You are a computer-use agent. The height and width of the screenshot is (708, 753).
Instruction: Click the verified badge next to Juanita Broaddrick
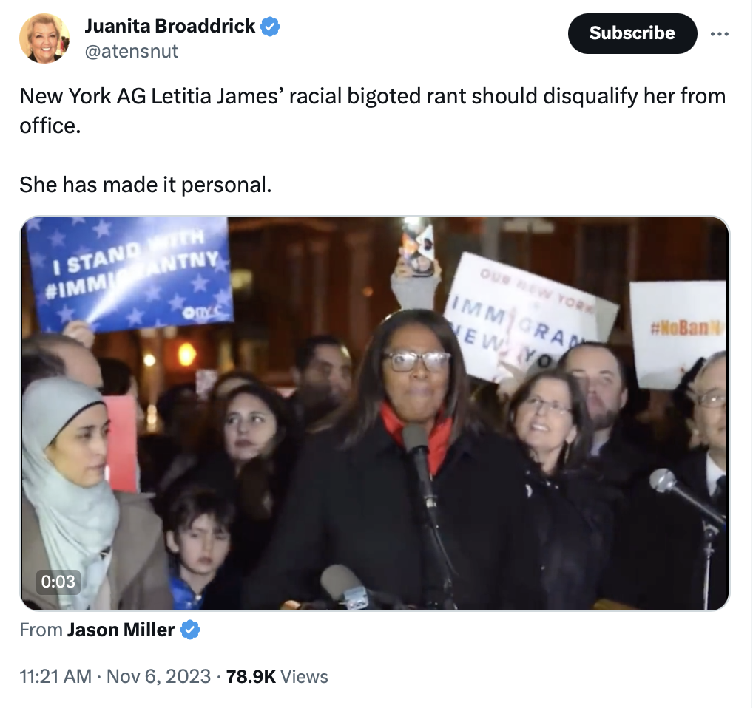pyautogui.click(x=270, y=27)
